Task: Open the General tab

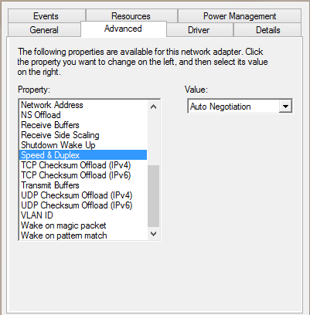Action: click(44, 30)
